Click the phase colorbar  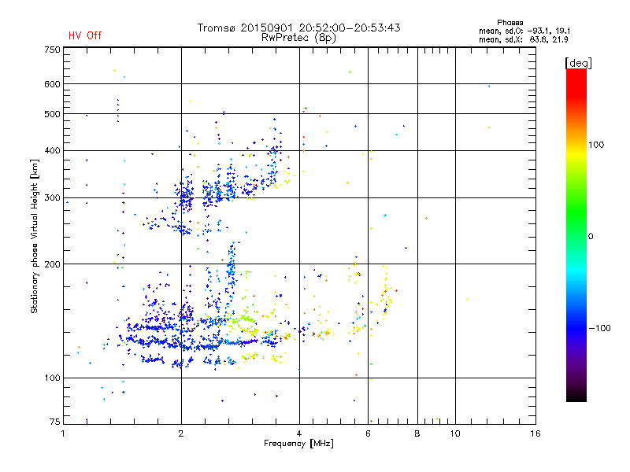coord(576,234)
